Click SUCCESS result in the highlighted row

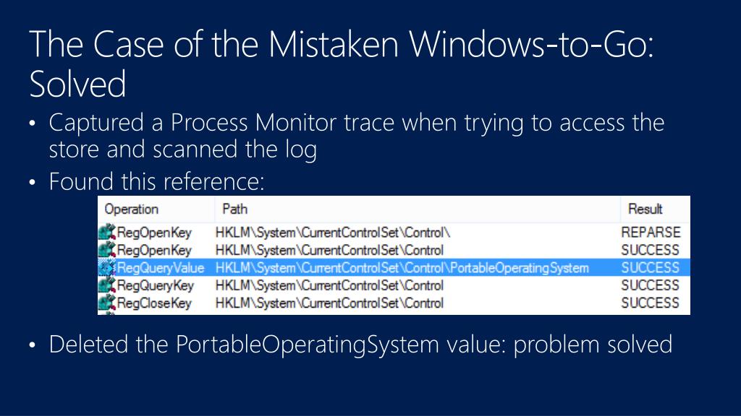pos(651,267)
